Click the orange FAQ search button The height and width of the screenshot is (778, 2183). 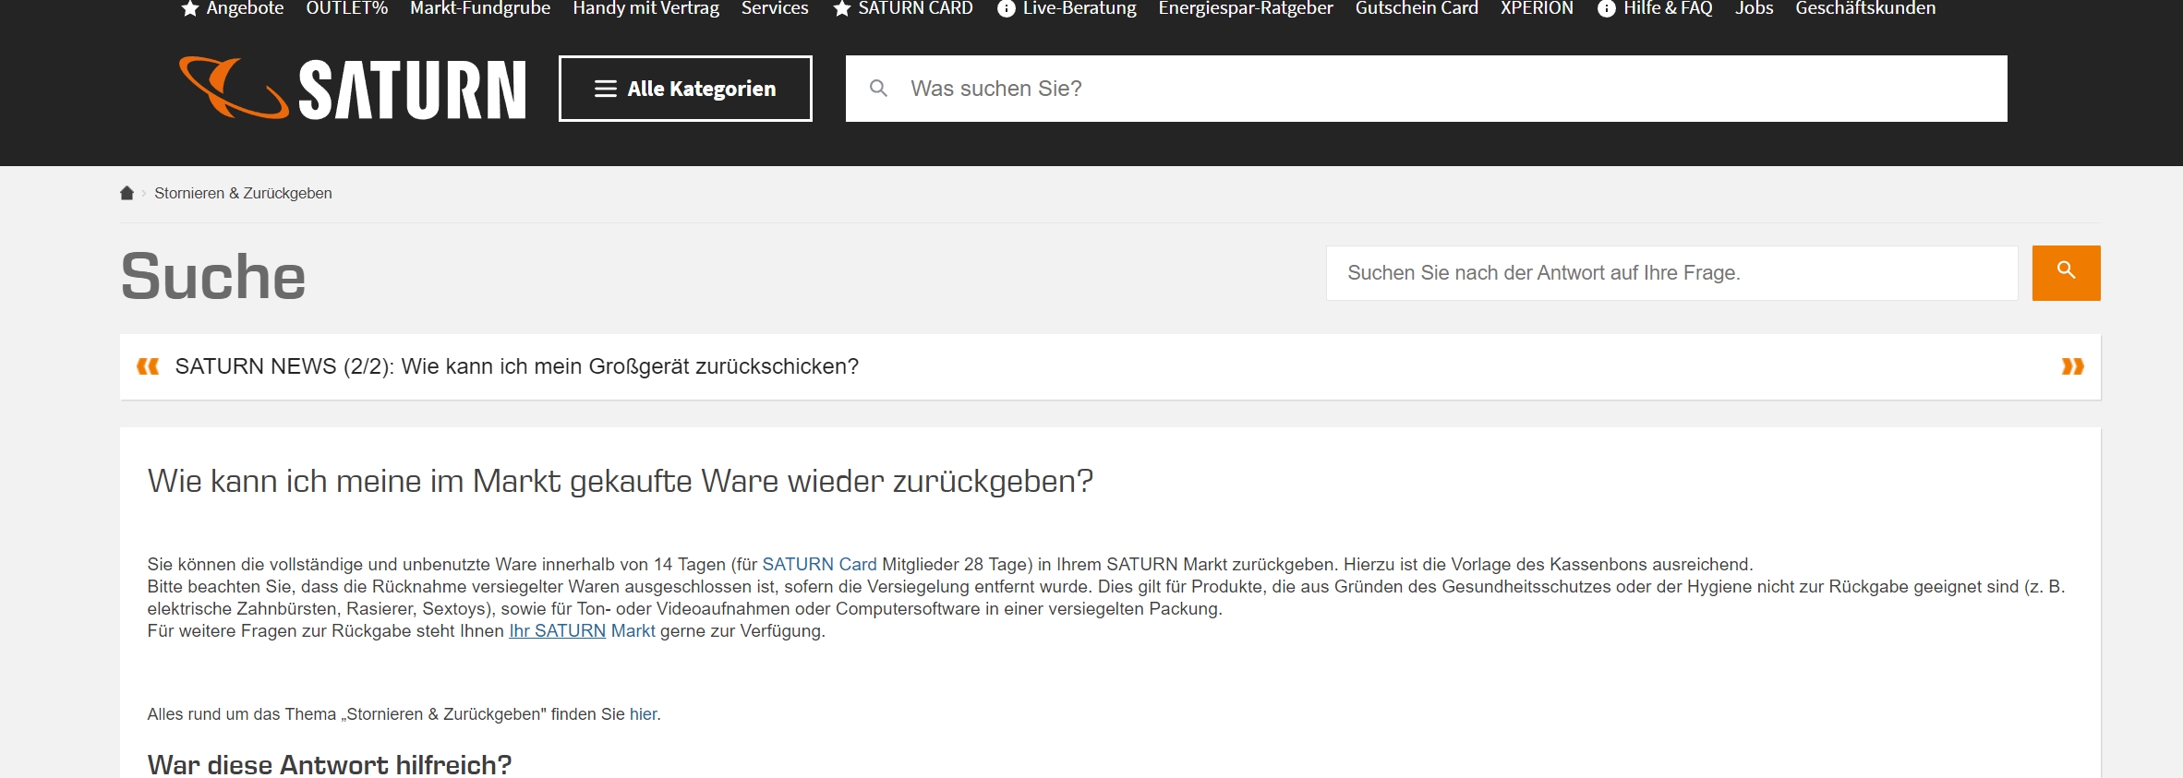click(2066, 273)
